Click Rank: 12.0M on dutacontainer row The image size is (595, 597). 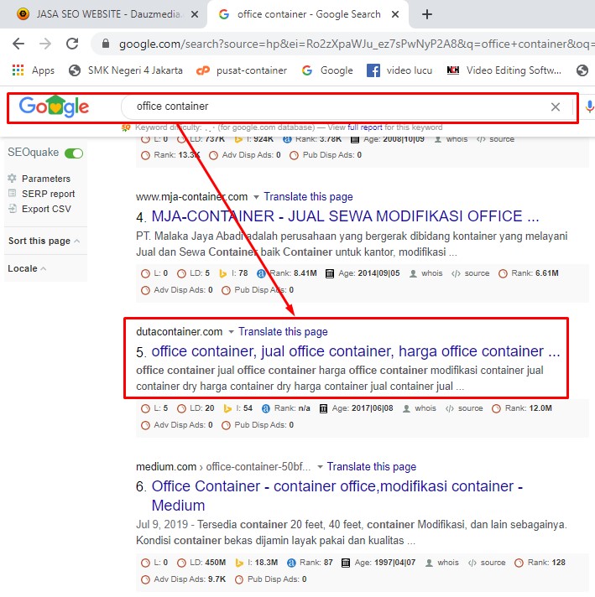click(x=522, y=408)
